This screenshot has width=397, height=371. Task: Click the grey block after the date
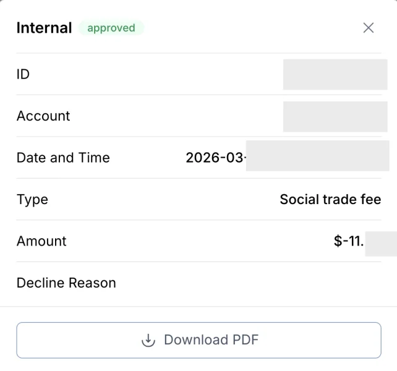pos(317,156)
